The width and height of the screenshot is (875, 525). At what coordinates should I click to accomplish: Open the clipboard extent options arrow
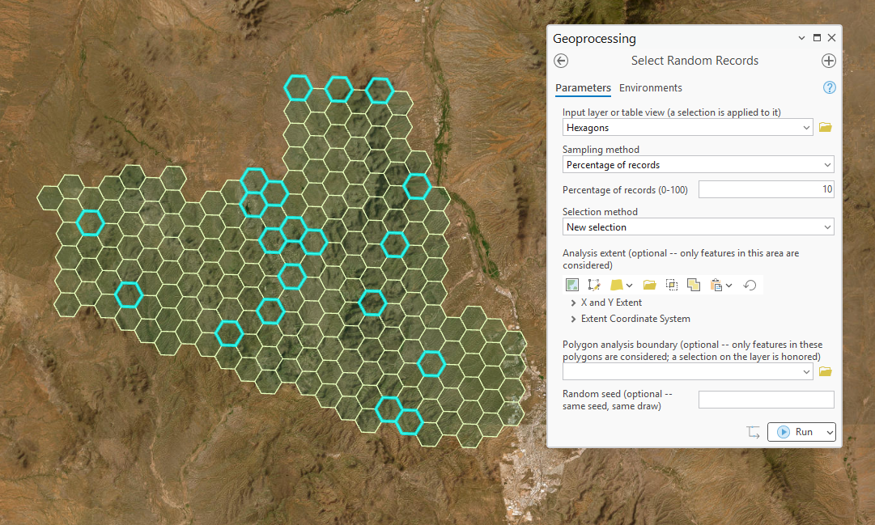pyautogui.click(x=728, y=286)
